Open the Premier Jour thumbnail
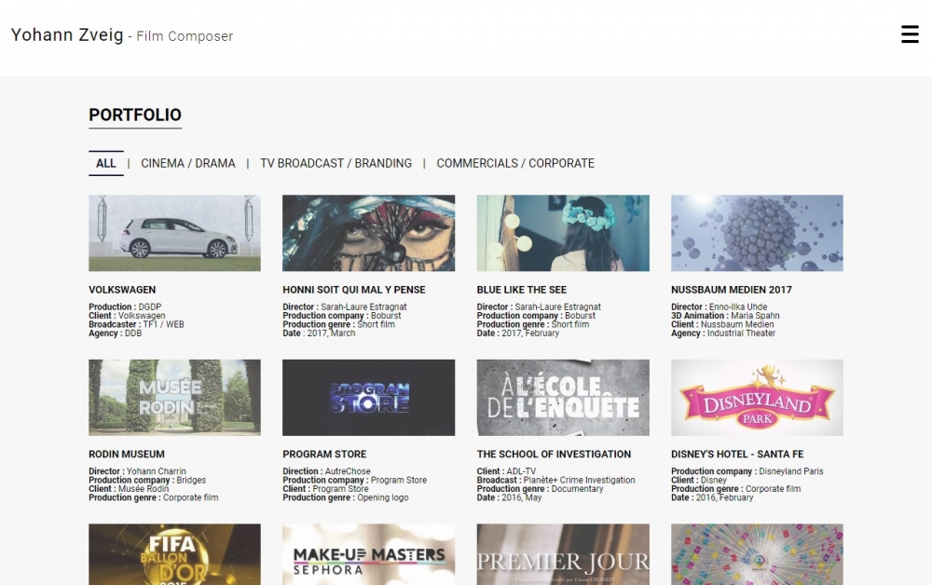 click(x=563, y=554)
